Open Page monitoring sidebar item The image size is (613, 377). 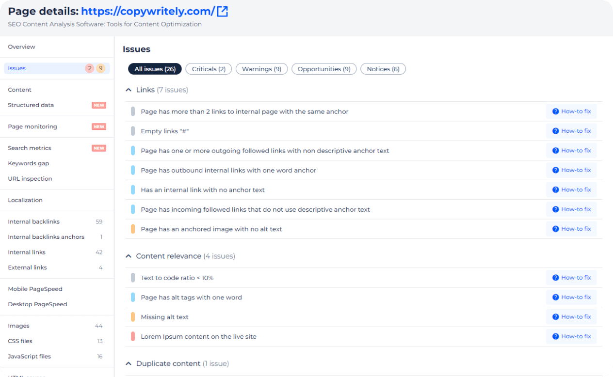(x=32, y=126)
